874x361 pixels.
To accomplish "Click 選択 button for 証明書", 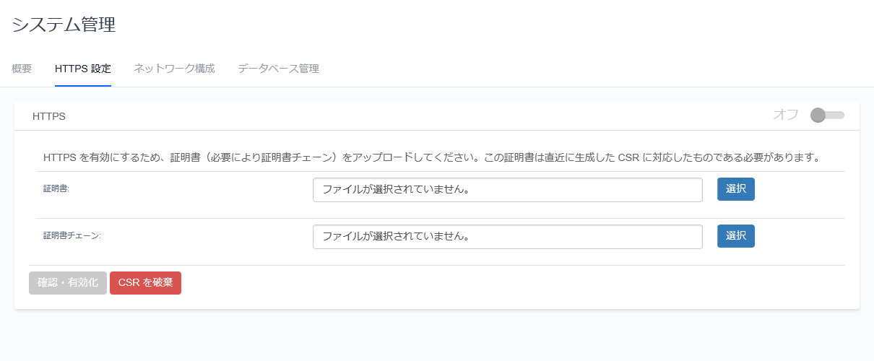I will (736, 189).
